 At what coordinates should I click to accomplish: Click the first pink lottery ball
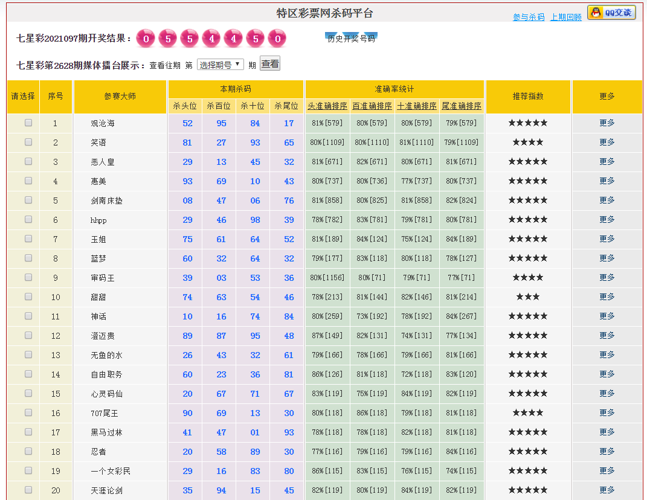pyautogui.click(x=146, y=39)
